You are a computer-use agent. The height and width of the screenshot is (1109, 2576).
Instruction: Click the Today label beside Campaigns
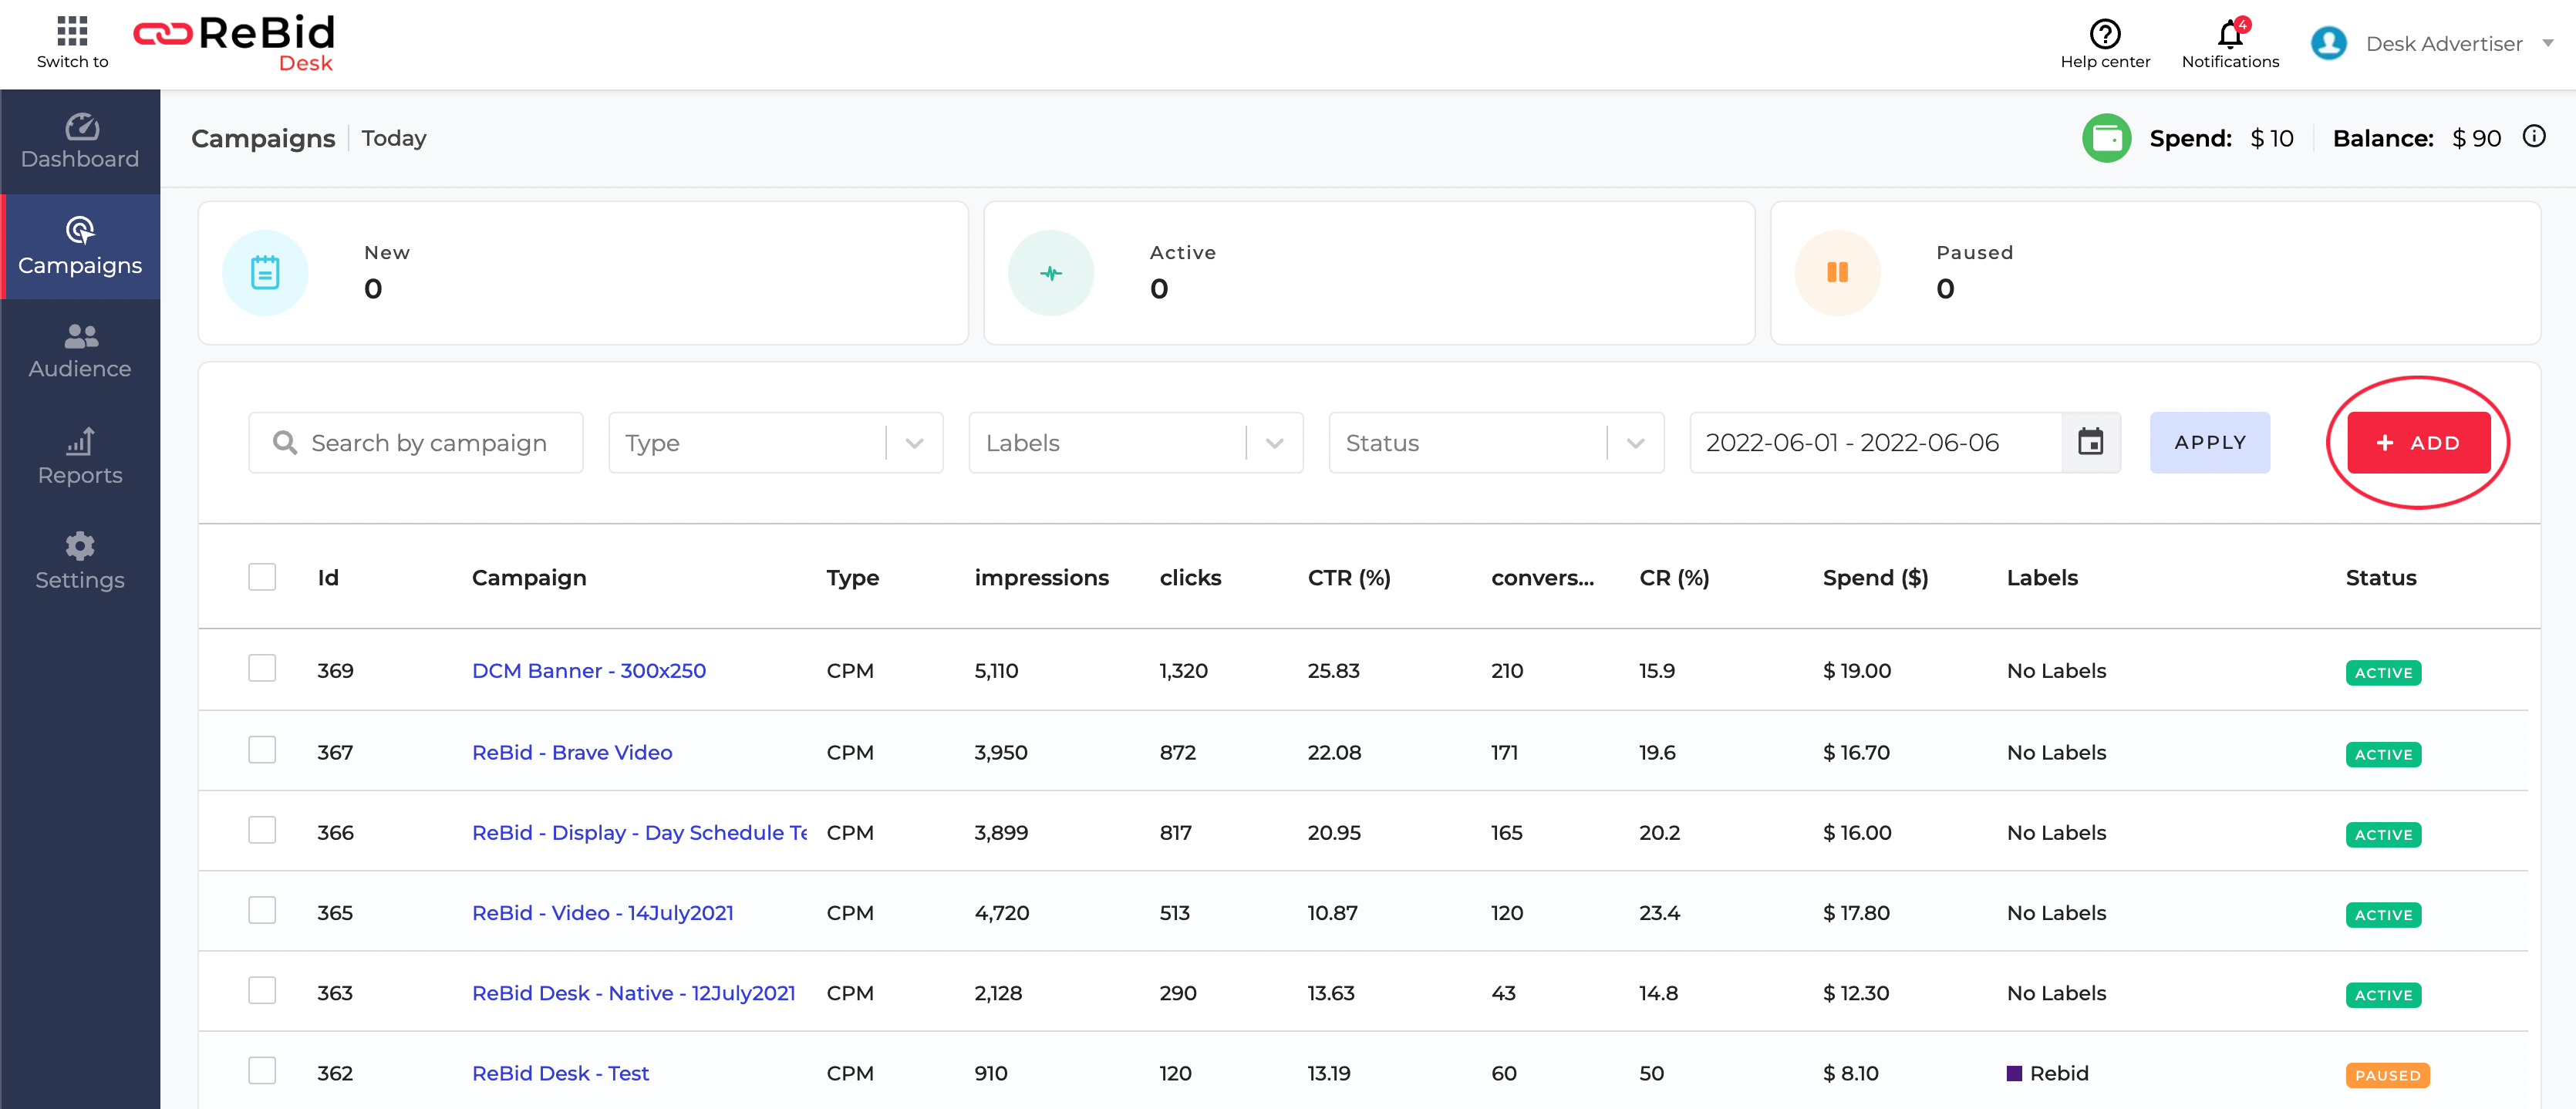coord(394,138)
